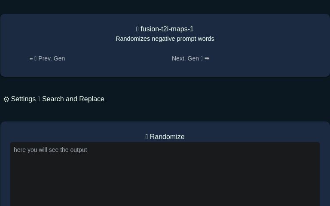Click the 'Replace' word in Search and Replace
The image size is (330, 206).
(92, 99)
